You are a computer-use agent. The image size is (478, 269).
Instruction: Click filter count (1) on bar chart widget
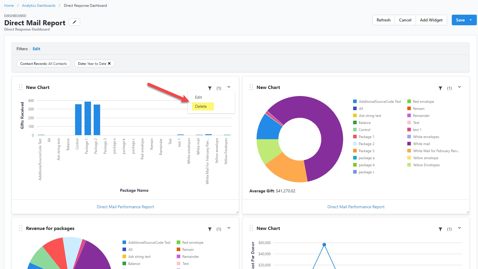[x=219, y=88]
